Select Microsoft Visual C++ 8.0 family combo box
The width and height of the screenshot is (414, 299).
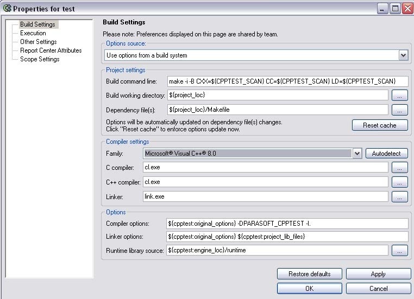[x=252, y=154]
